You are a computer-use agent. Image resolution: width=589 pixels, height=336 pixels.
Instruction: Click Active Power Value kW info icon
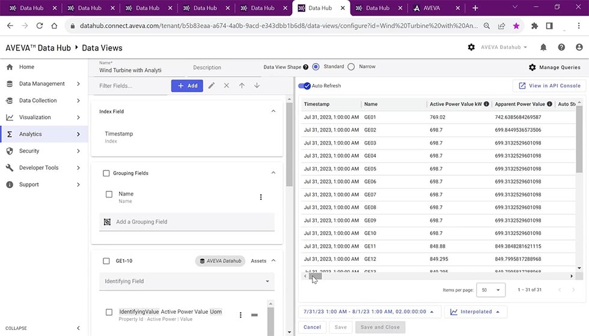[486, 104]
